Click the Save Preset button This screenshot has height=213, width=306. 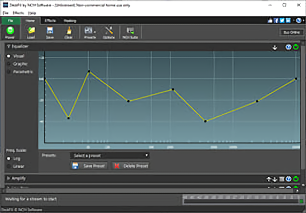click(89, 166)
